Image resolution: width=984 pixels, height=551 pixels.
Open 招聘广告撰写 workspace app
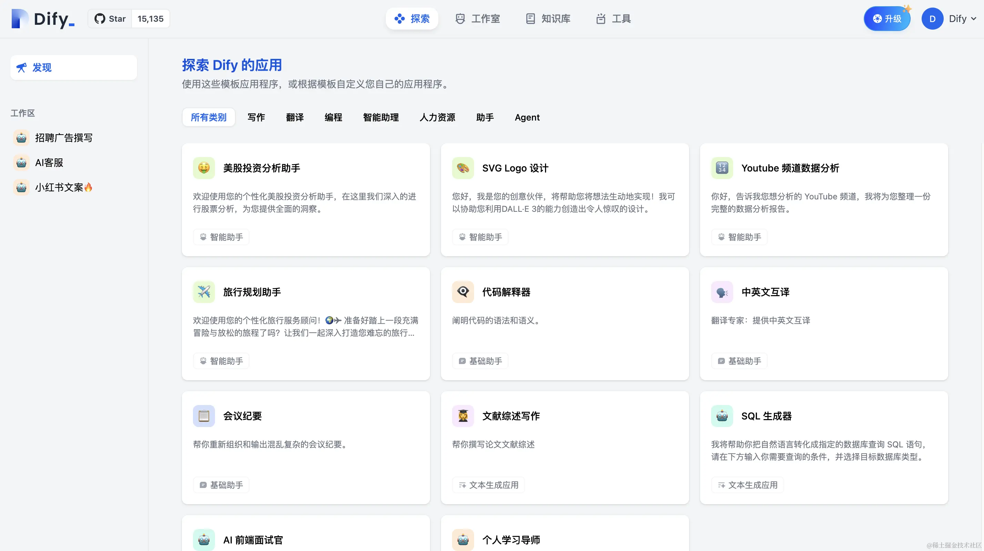(63, 138)
